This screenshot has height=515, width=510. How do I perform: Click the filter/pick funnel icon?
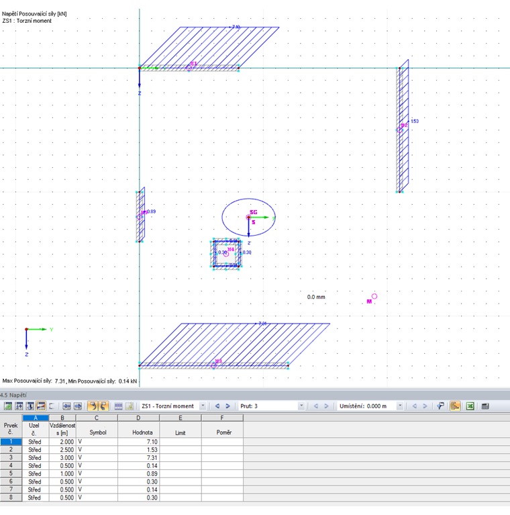(440, 406)
